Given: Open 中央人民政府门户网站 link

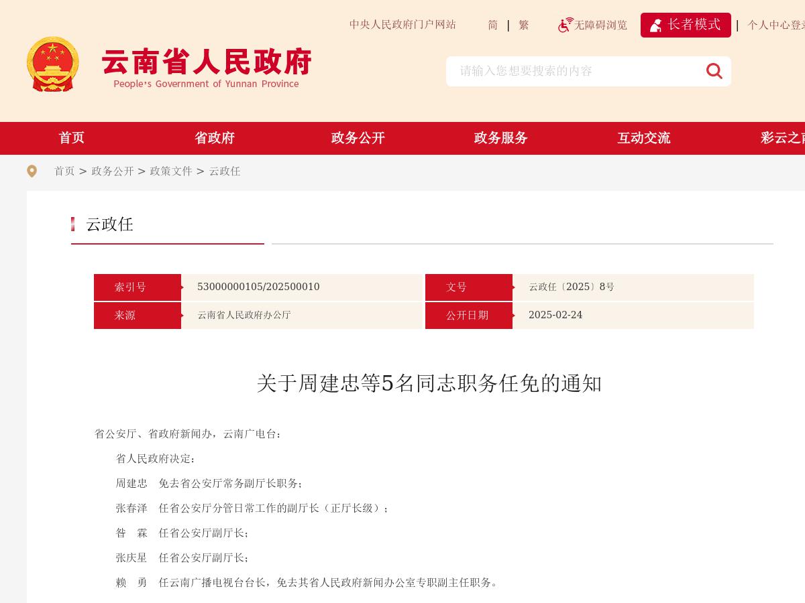Looking at the screenshot, I should [402, 25].
